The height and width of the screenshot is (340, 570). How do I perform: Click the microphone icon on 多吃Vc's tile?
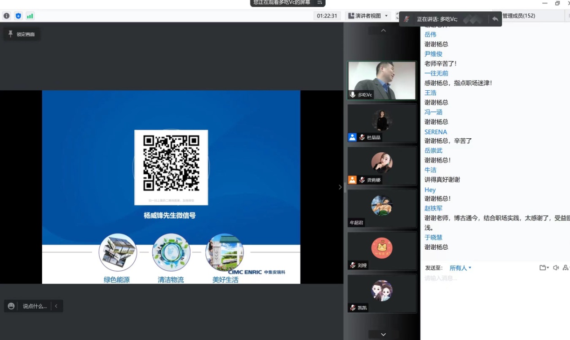click(x=353, y=95)
